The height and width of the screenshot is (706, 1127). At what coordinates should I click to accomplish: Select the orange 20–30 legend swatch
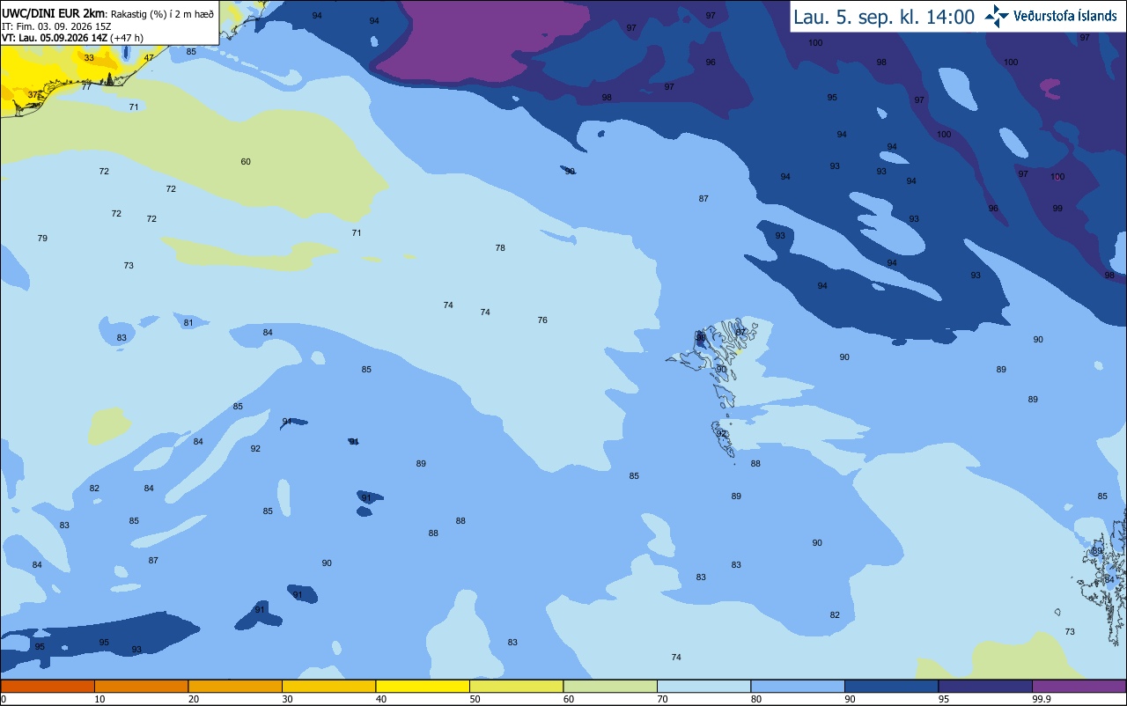(x=235, y=686)
